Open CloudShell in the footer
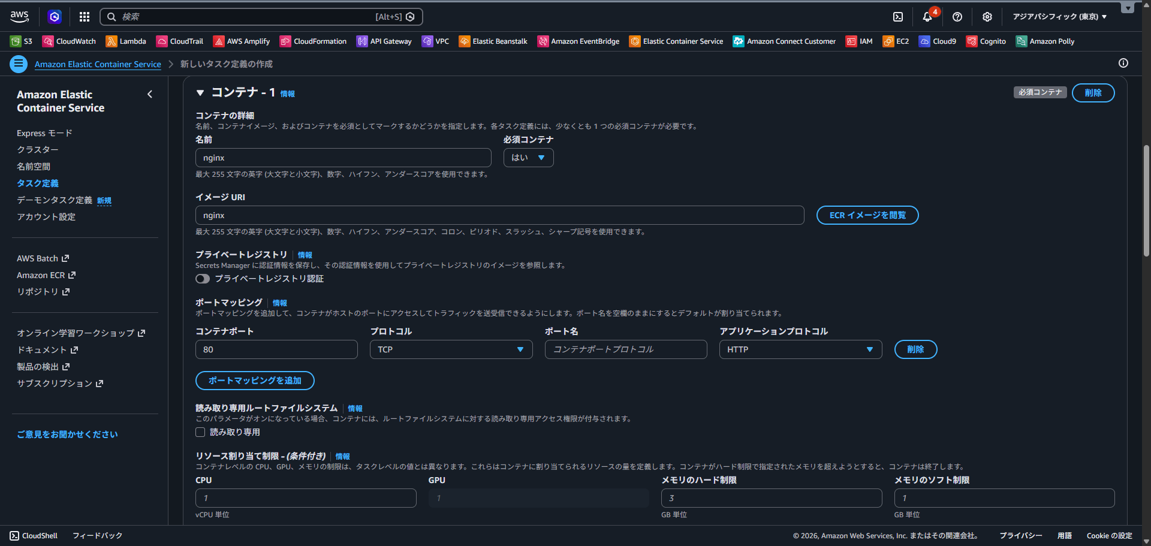 point(34,536)
